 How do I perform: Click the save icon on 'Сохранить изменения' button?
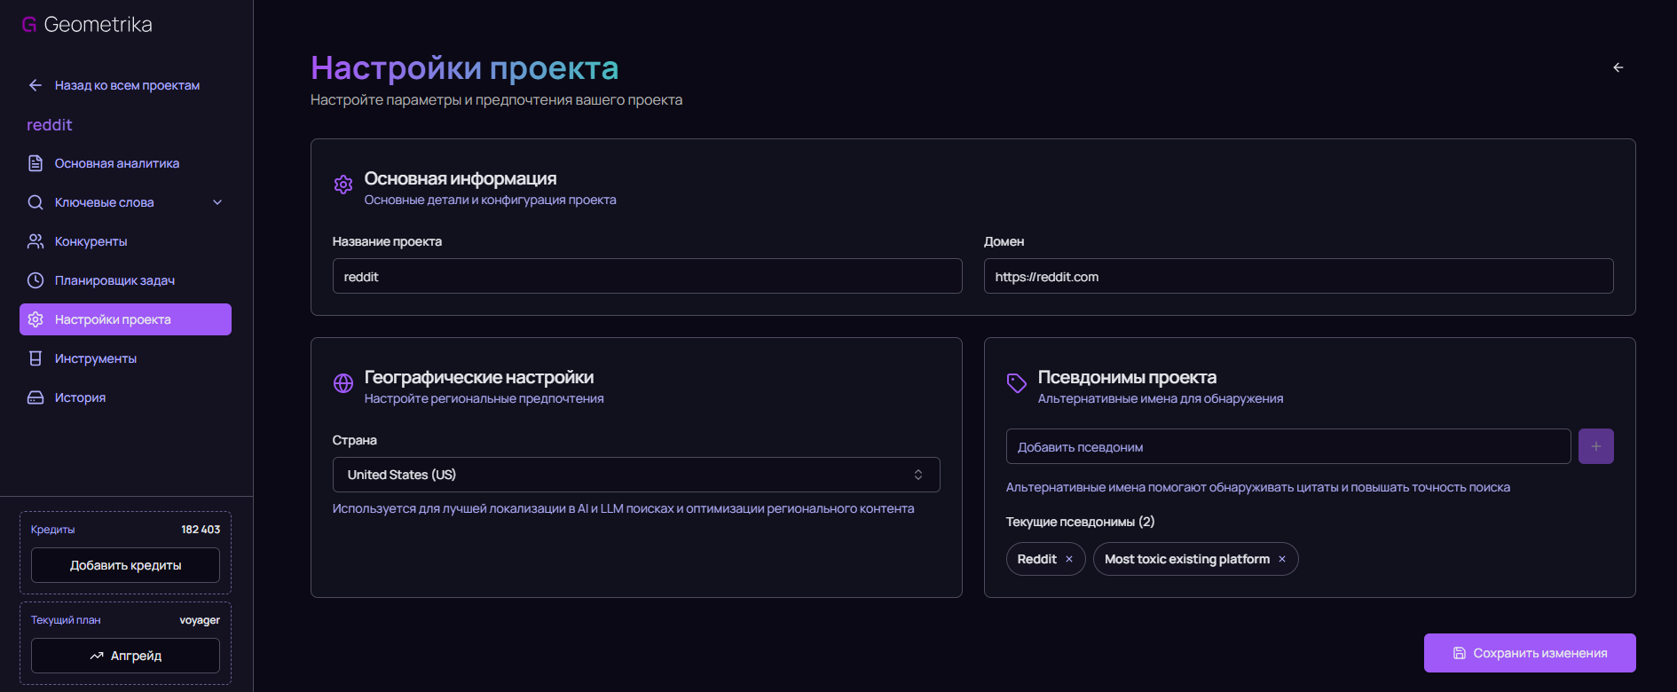[1460, 653]
